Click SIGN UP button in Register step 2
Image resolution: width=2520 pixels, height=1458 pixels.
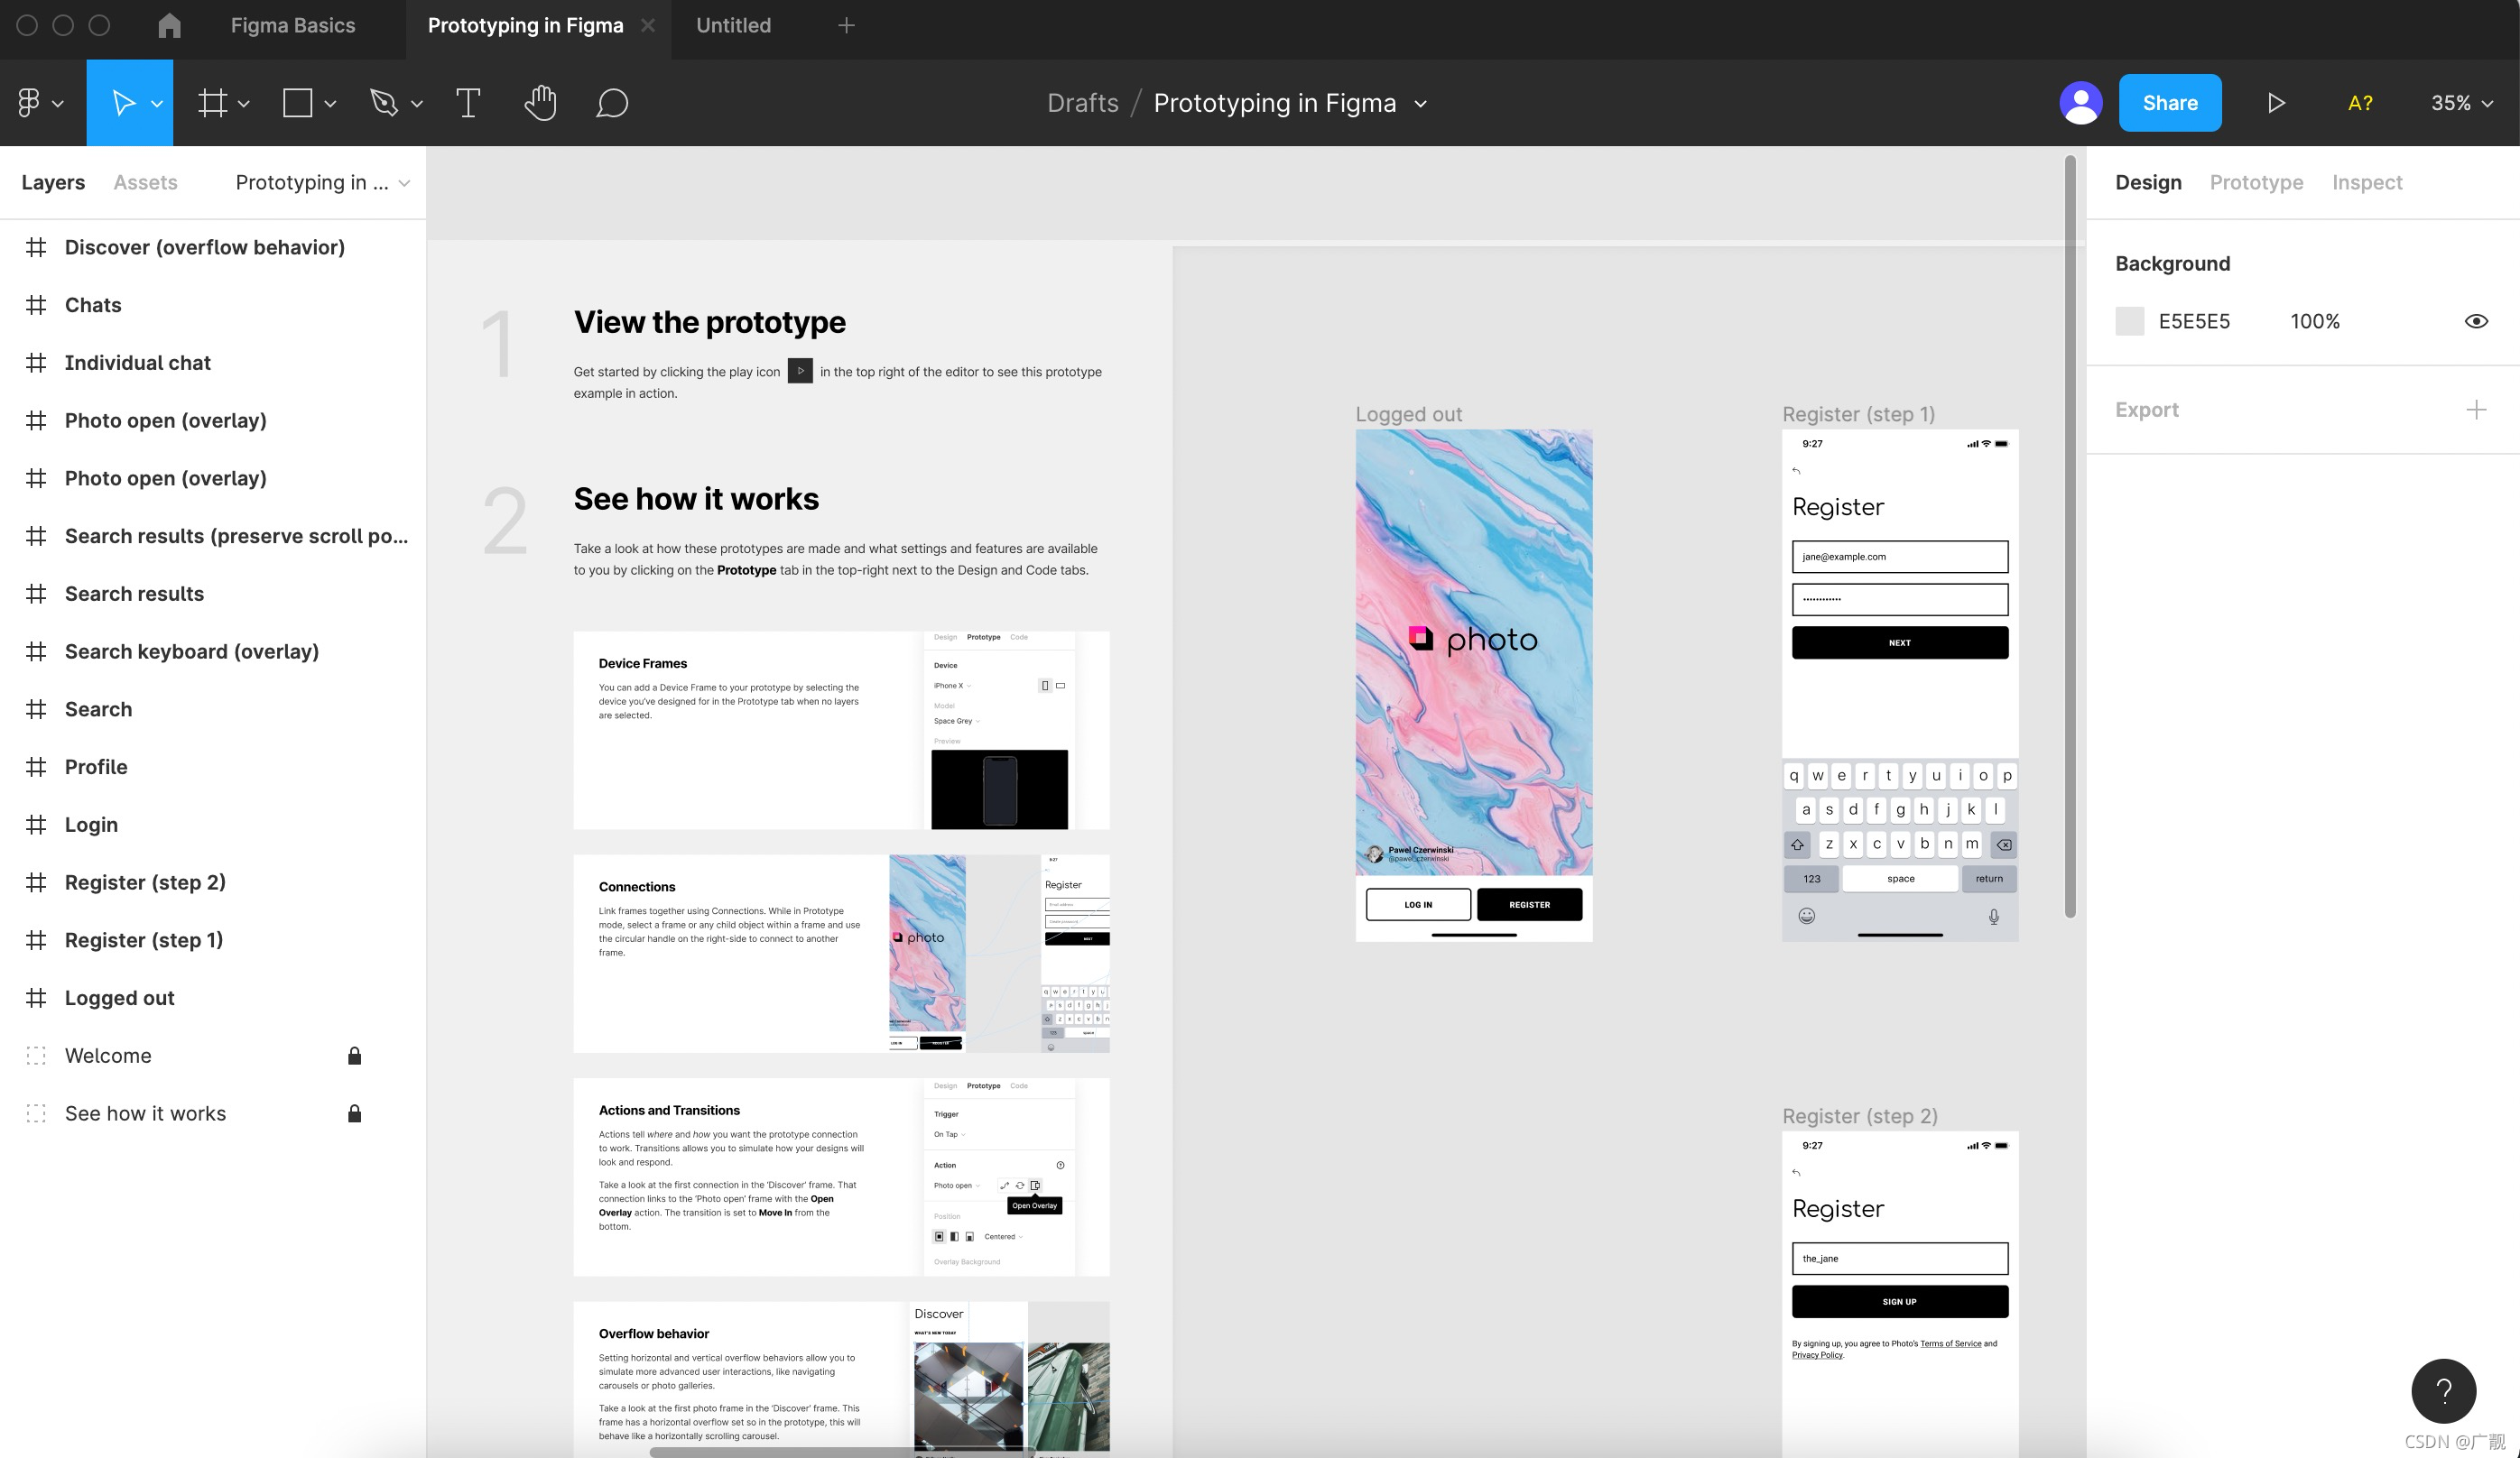(1899, 1301)
